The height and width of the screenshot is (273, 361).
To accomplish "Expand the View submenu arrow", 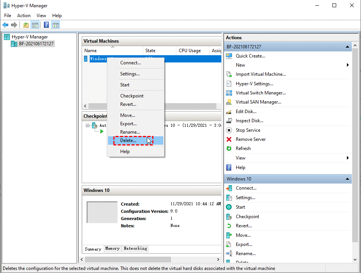I will click(348, 158).
